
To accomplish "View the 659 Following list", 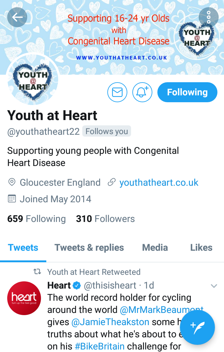I will (x=37, y=219).
